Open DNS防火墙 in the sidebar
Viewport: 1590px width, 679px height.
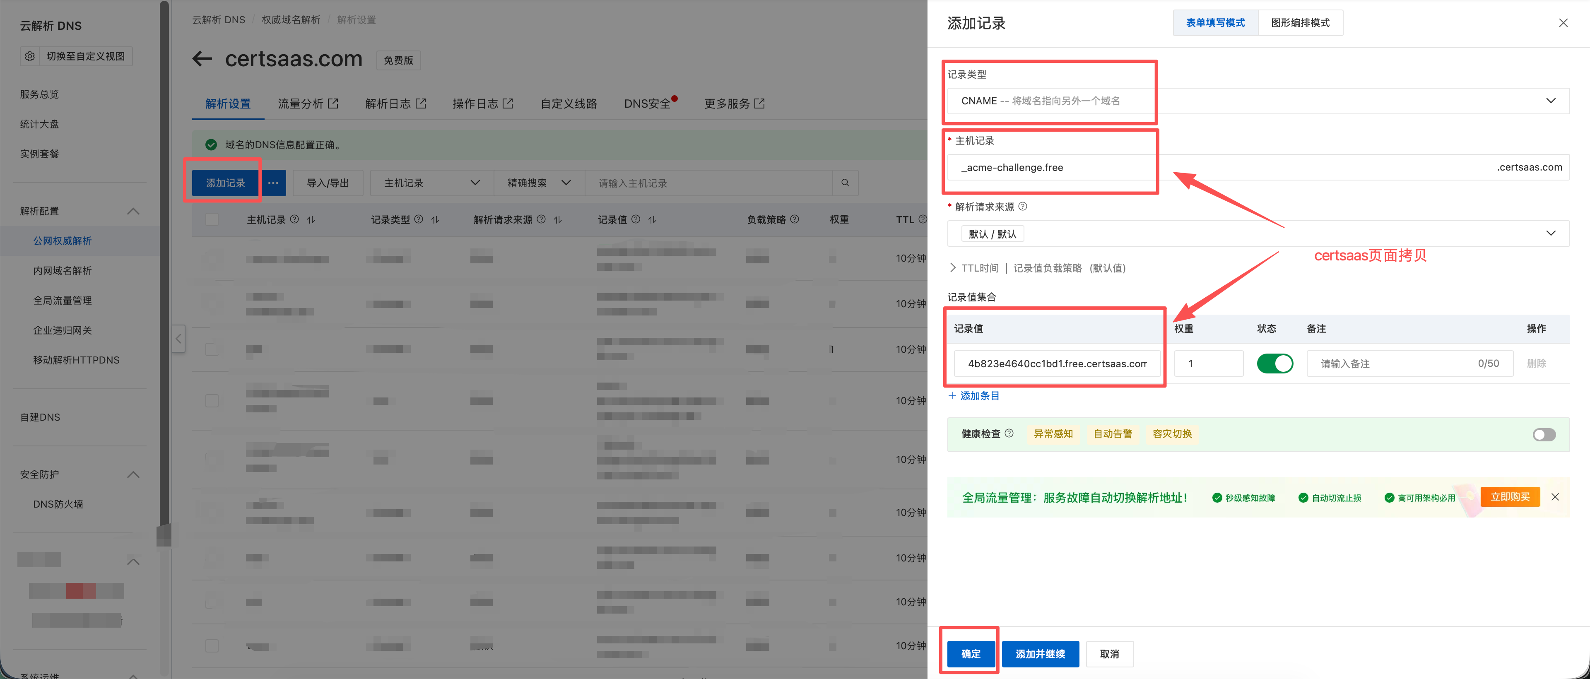coord(58,504)
